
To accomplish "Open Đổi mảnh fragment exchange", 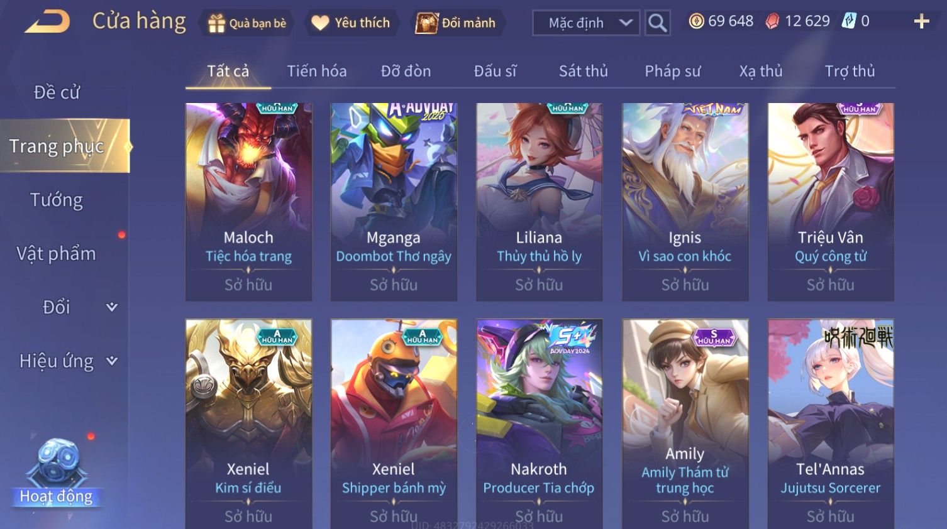I will pyautogui.click(x=457, y=23).
